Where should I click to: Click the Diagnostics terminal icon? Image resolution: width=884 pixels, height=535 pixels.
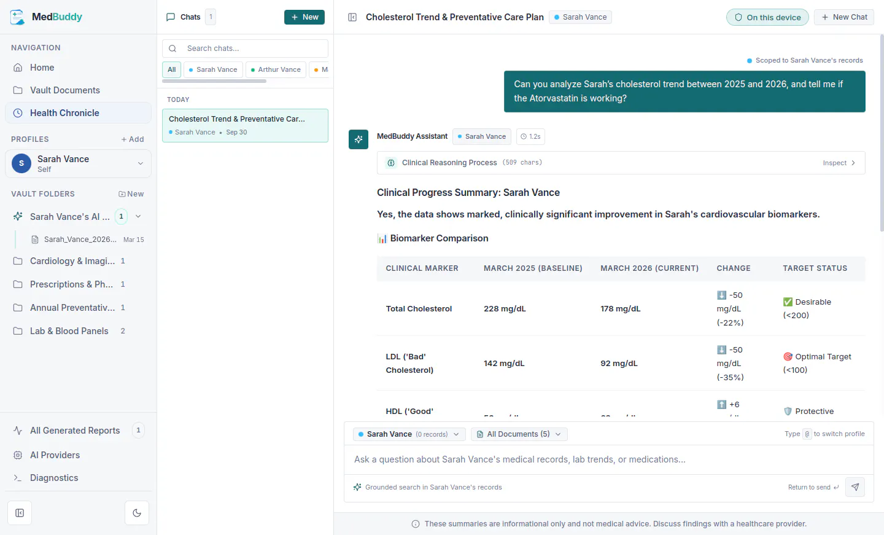pyautogui.click(x=18, y=478)
